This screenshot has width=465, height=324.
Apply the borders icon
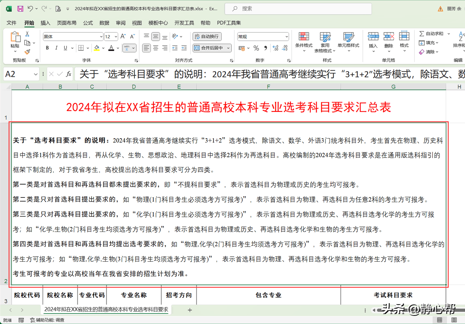[x=81, y=48]
